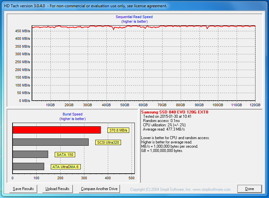Visit www.simplisoftware.com in the copyright line
The image size is (269, 198).
(x=212, y=189)
